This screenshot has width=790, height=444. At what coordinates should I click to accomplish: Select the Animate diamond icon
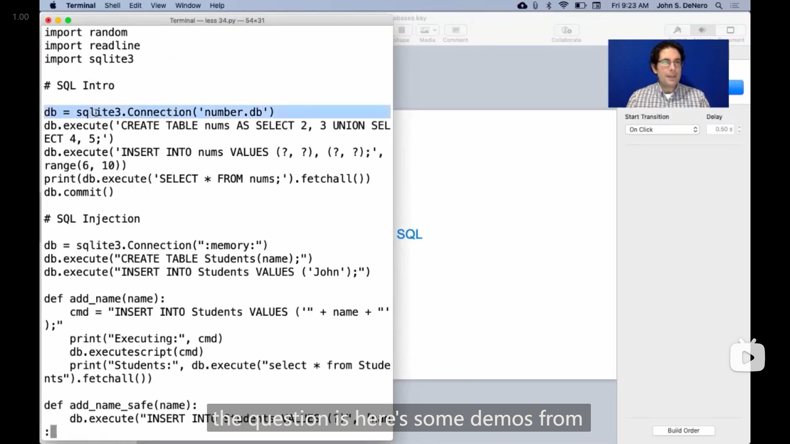703,30
